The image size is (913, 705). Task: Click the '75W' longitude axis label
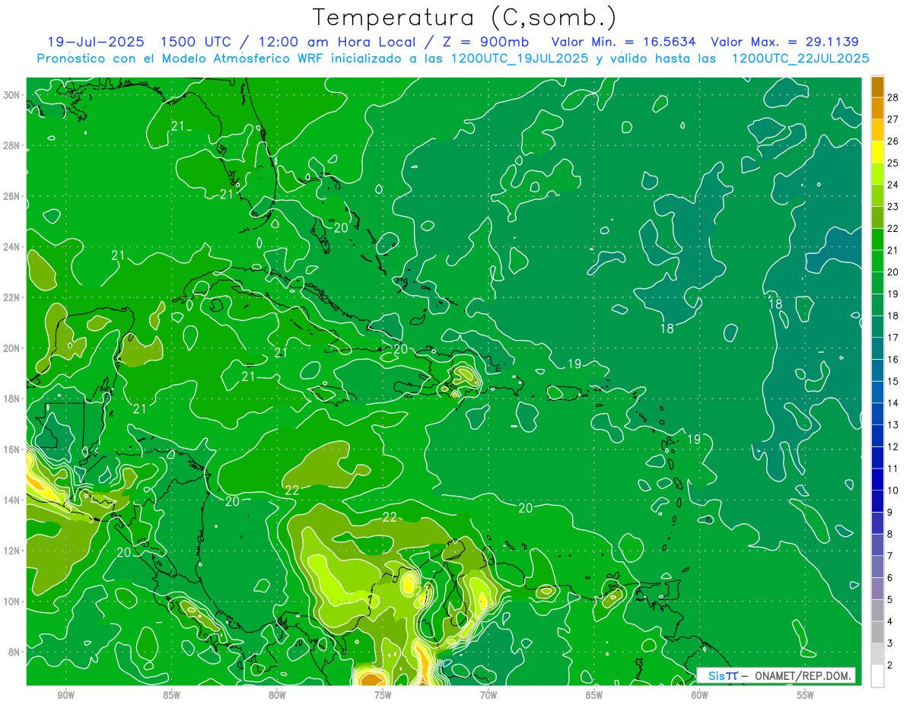tap(383, 695)
